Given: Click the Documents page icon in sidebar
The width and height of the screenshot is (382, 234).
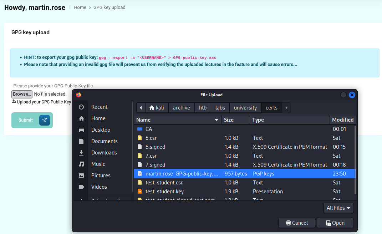Looking at the screenshot, I should (81, 141).
